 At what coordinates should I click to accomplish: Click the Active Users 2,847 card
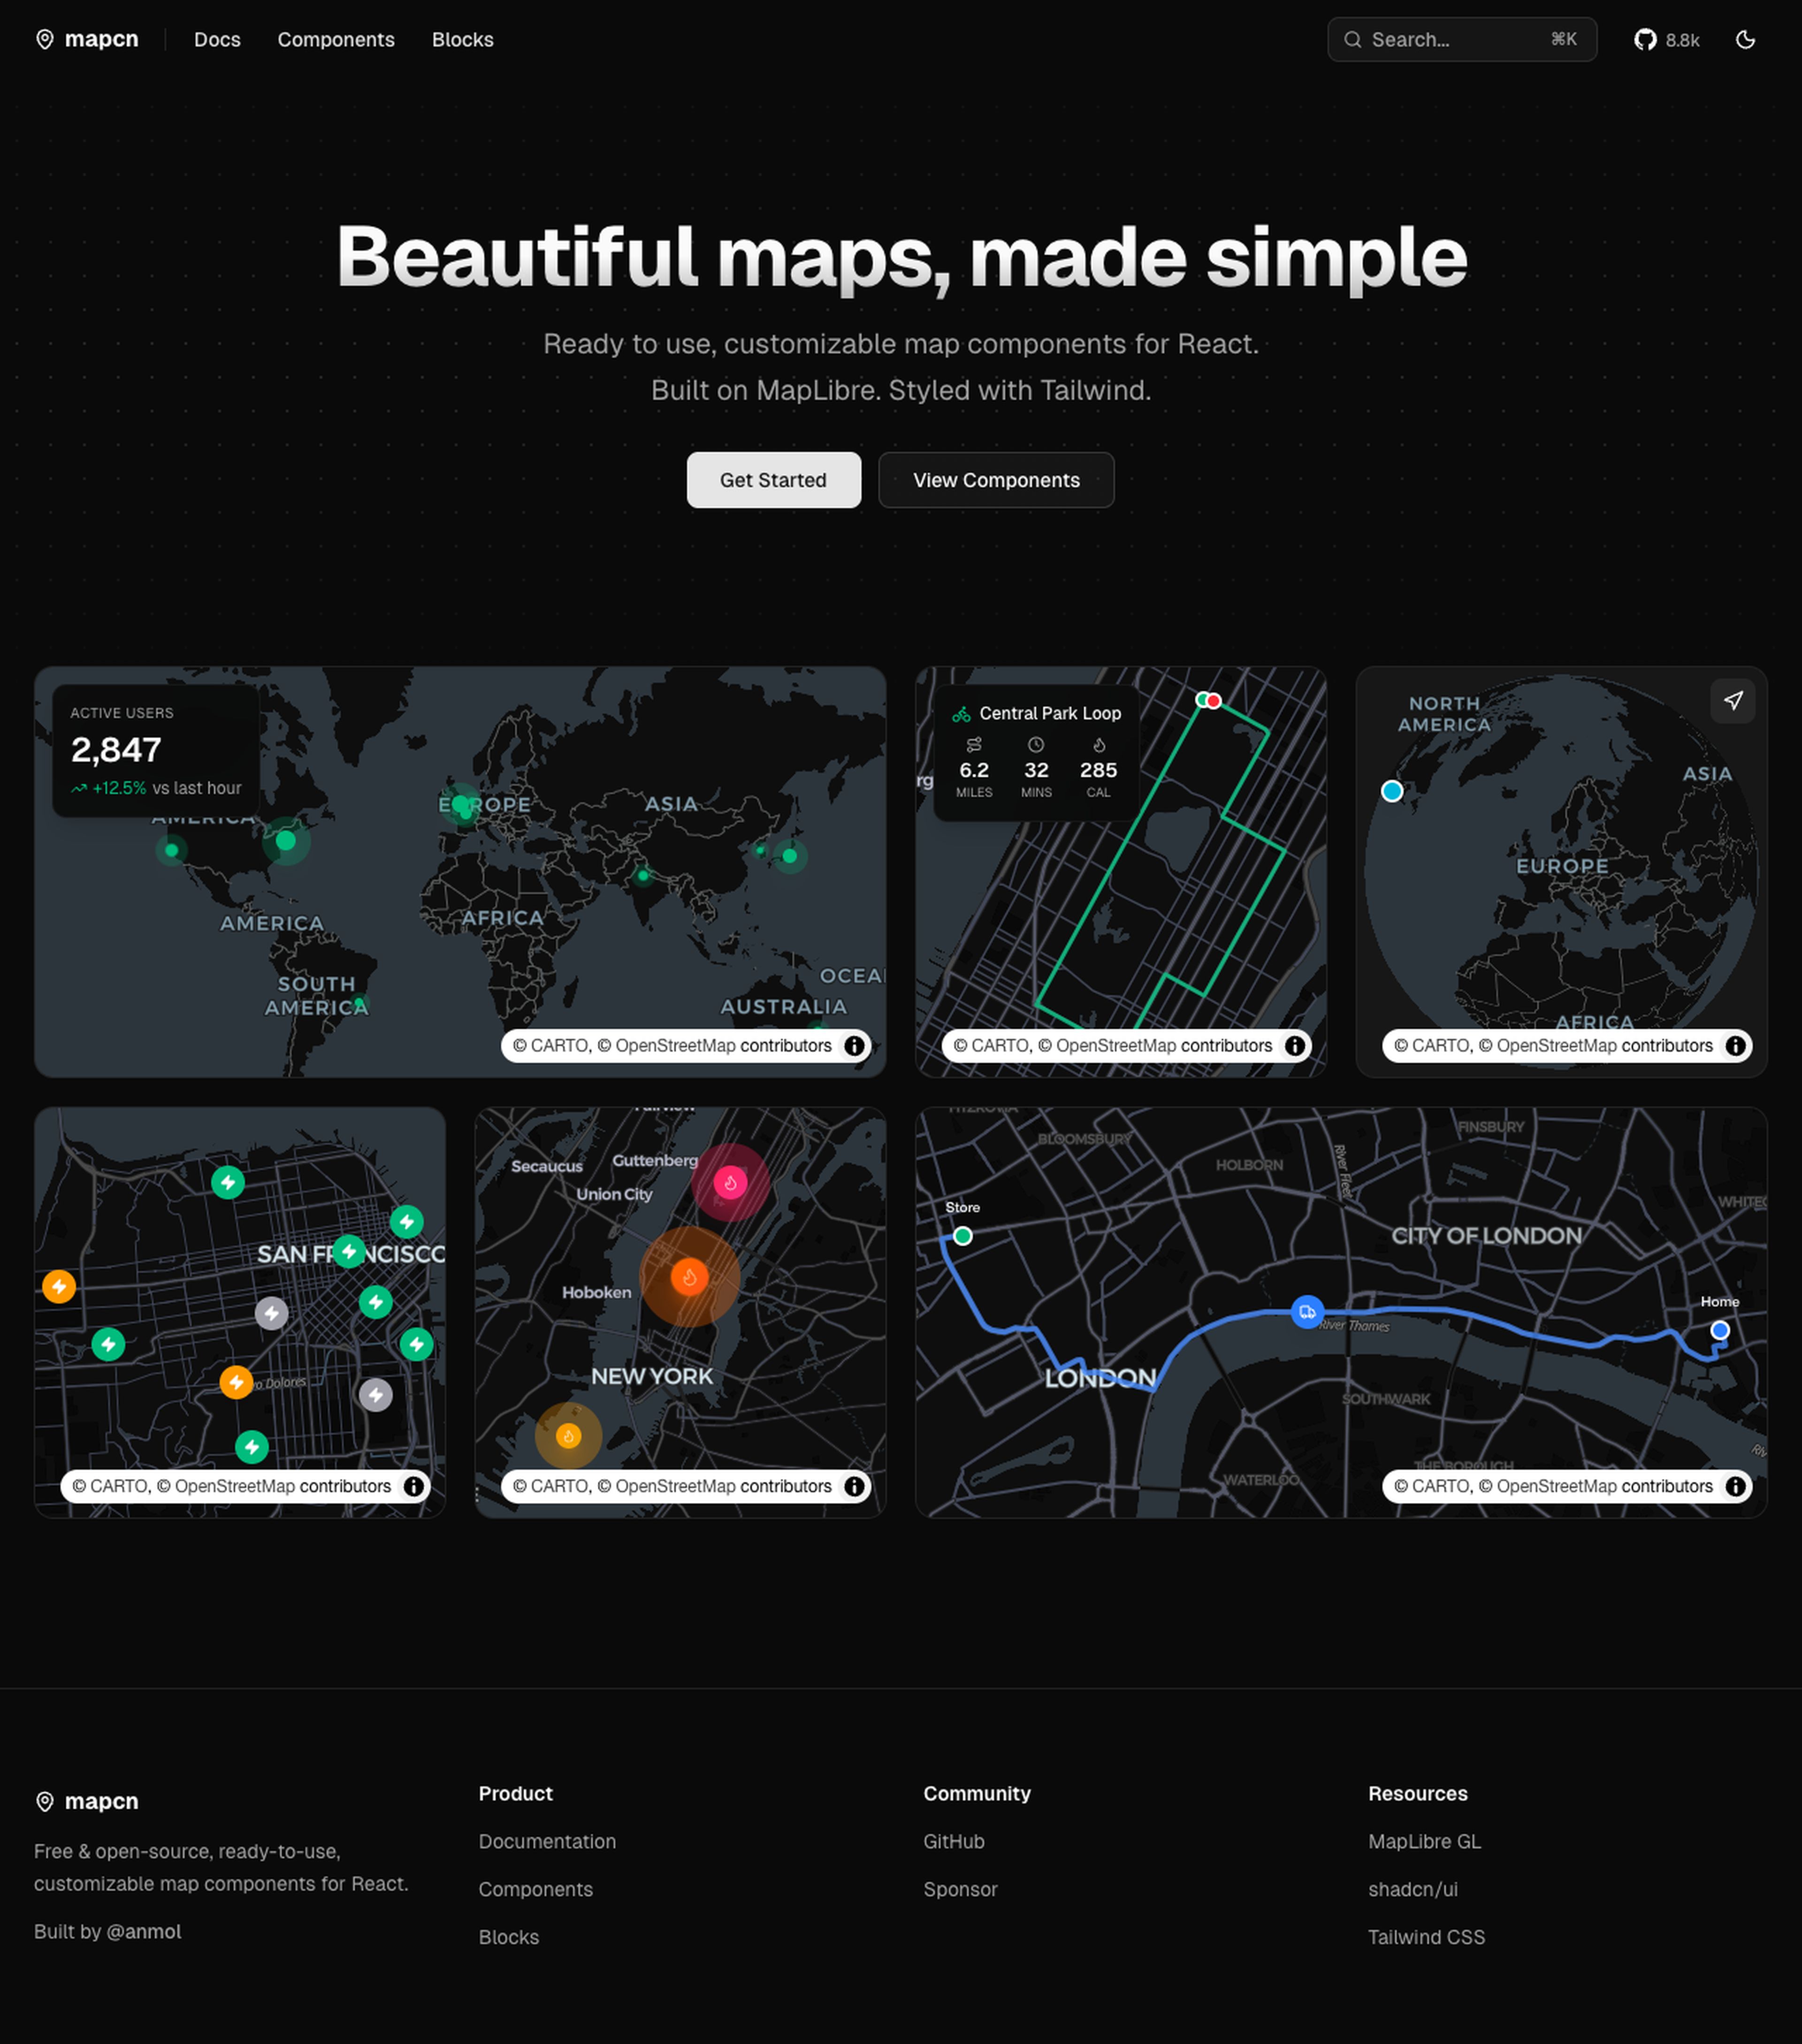(156, 751)
